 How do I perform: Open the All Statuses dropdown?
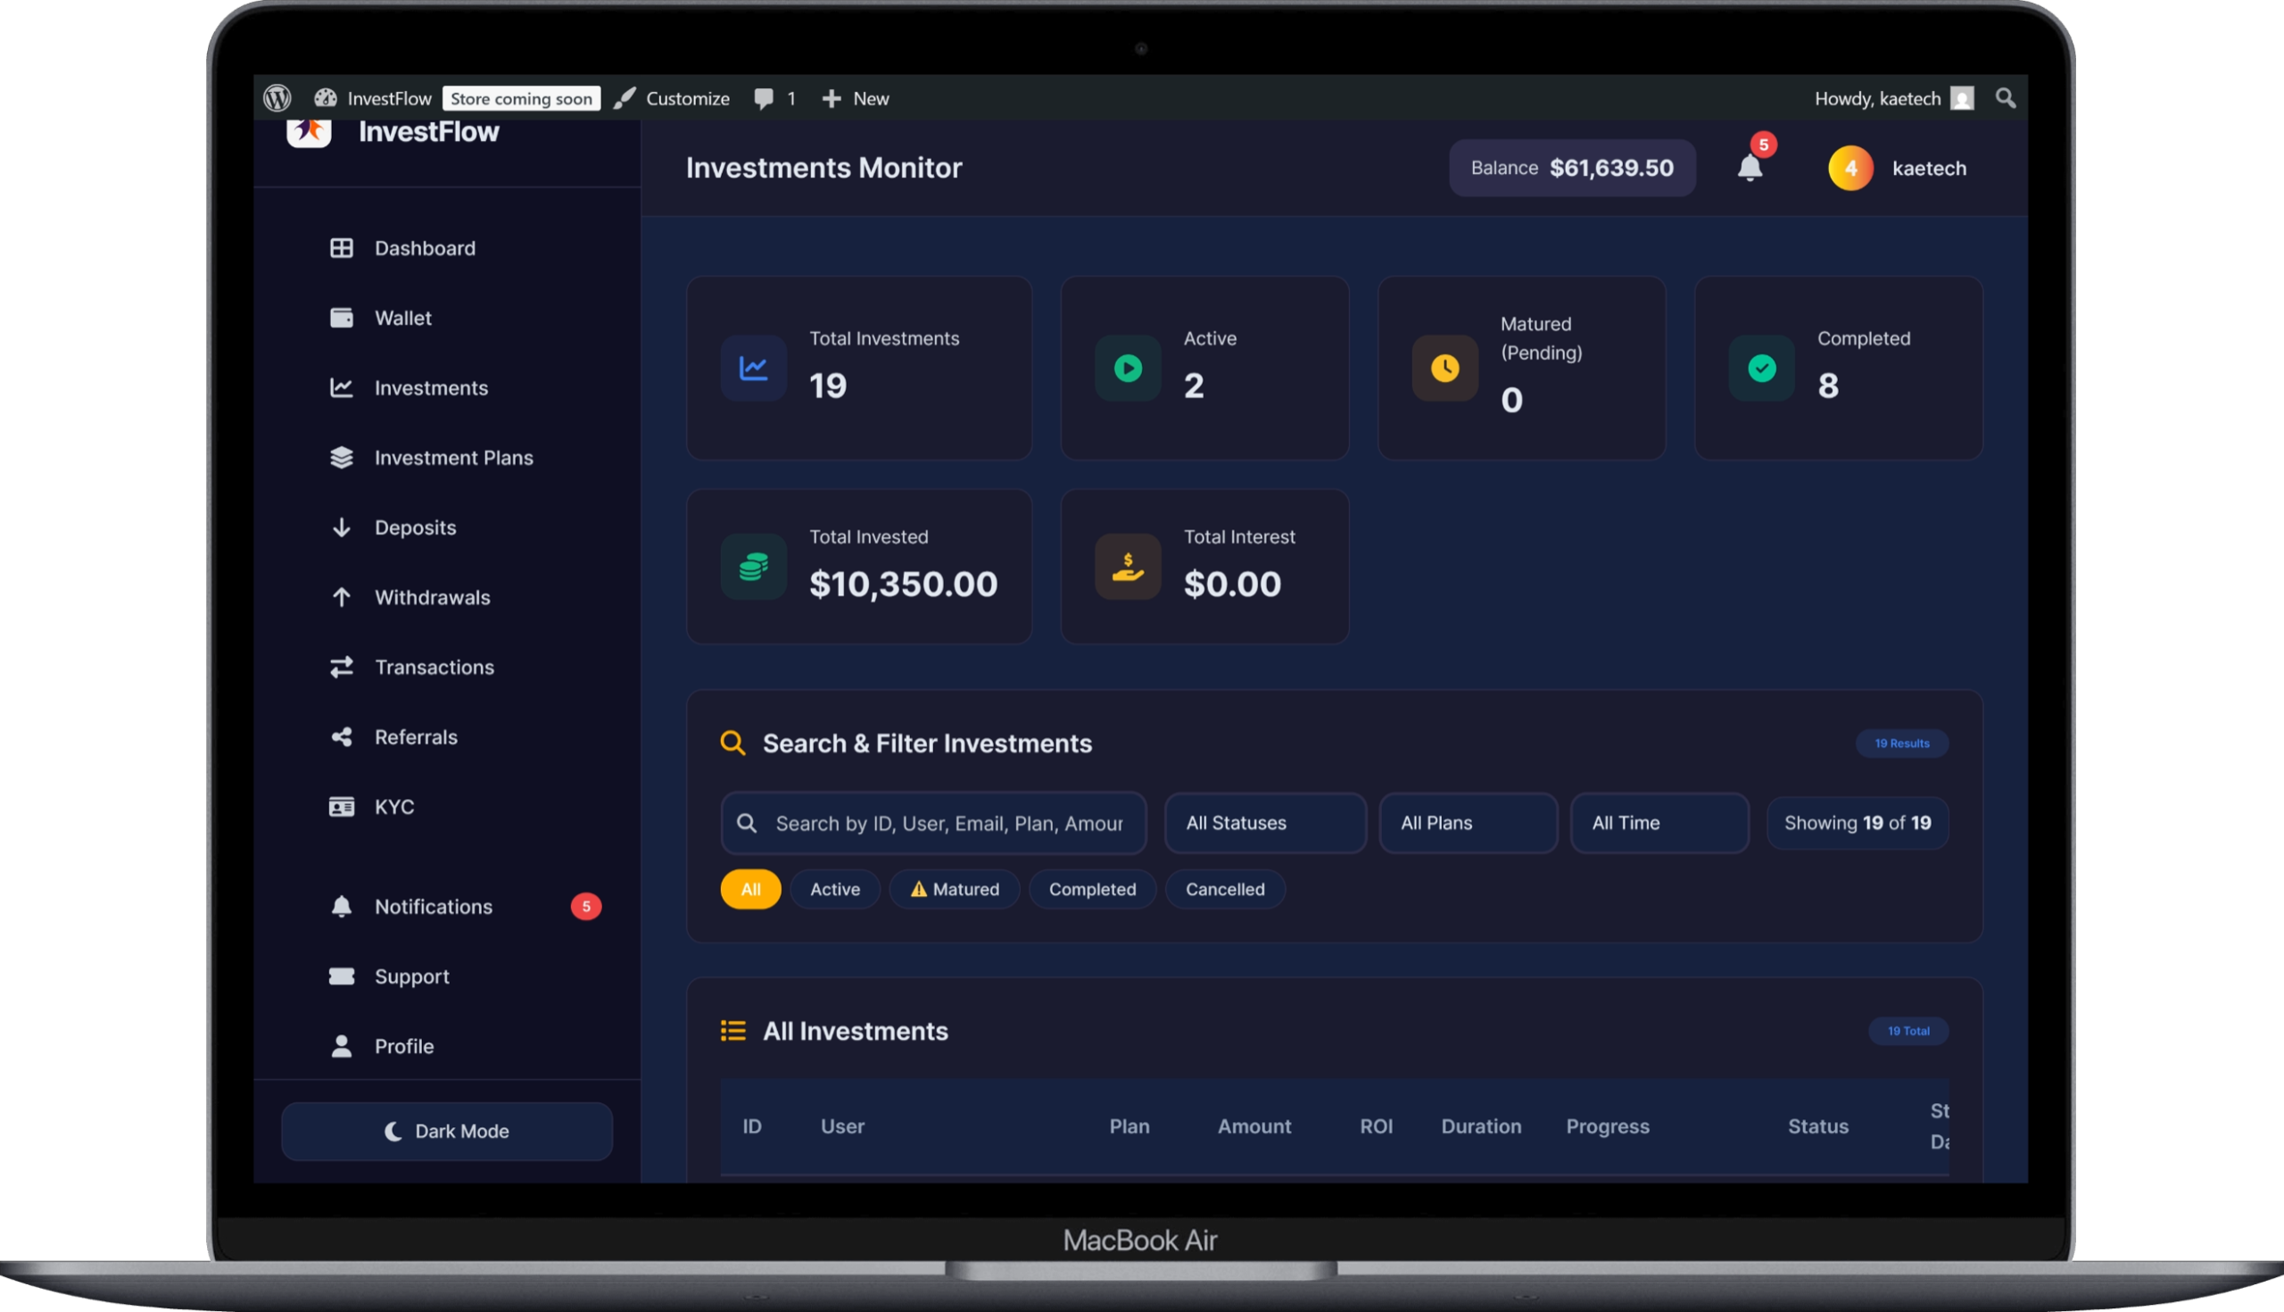pos(1265,823)
